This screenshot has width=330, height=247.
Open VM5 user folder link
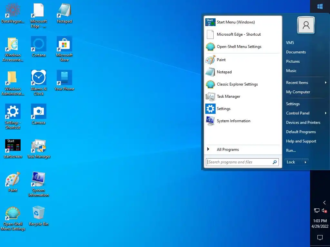tap(290, 43)
